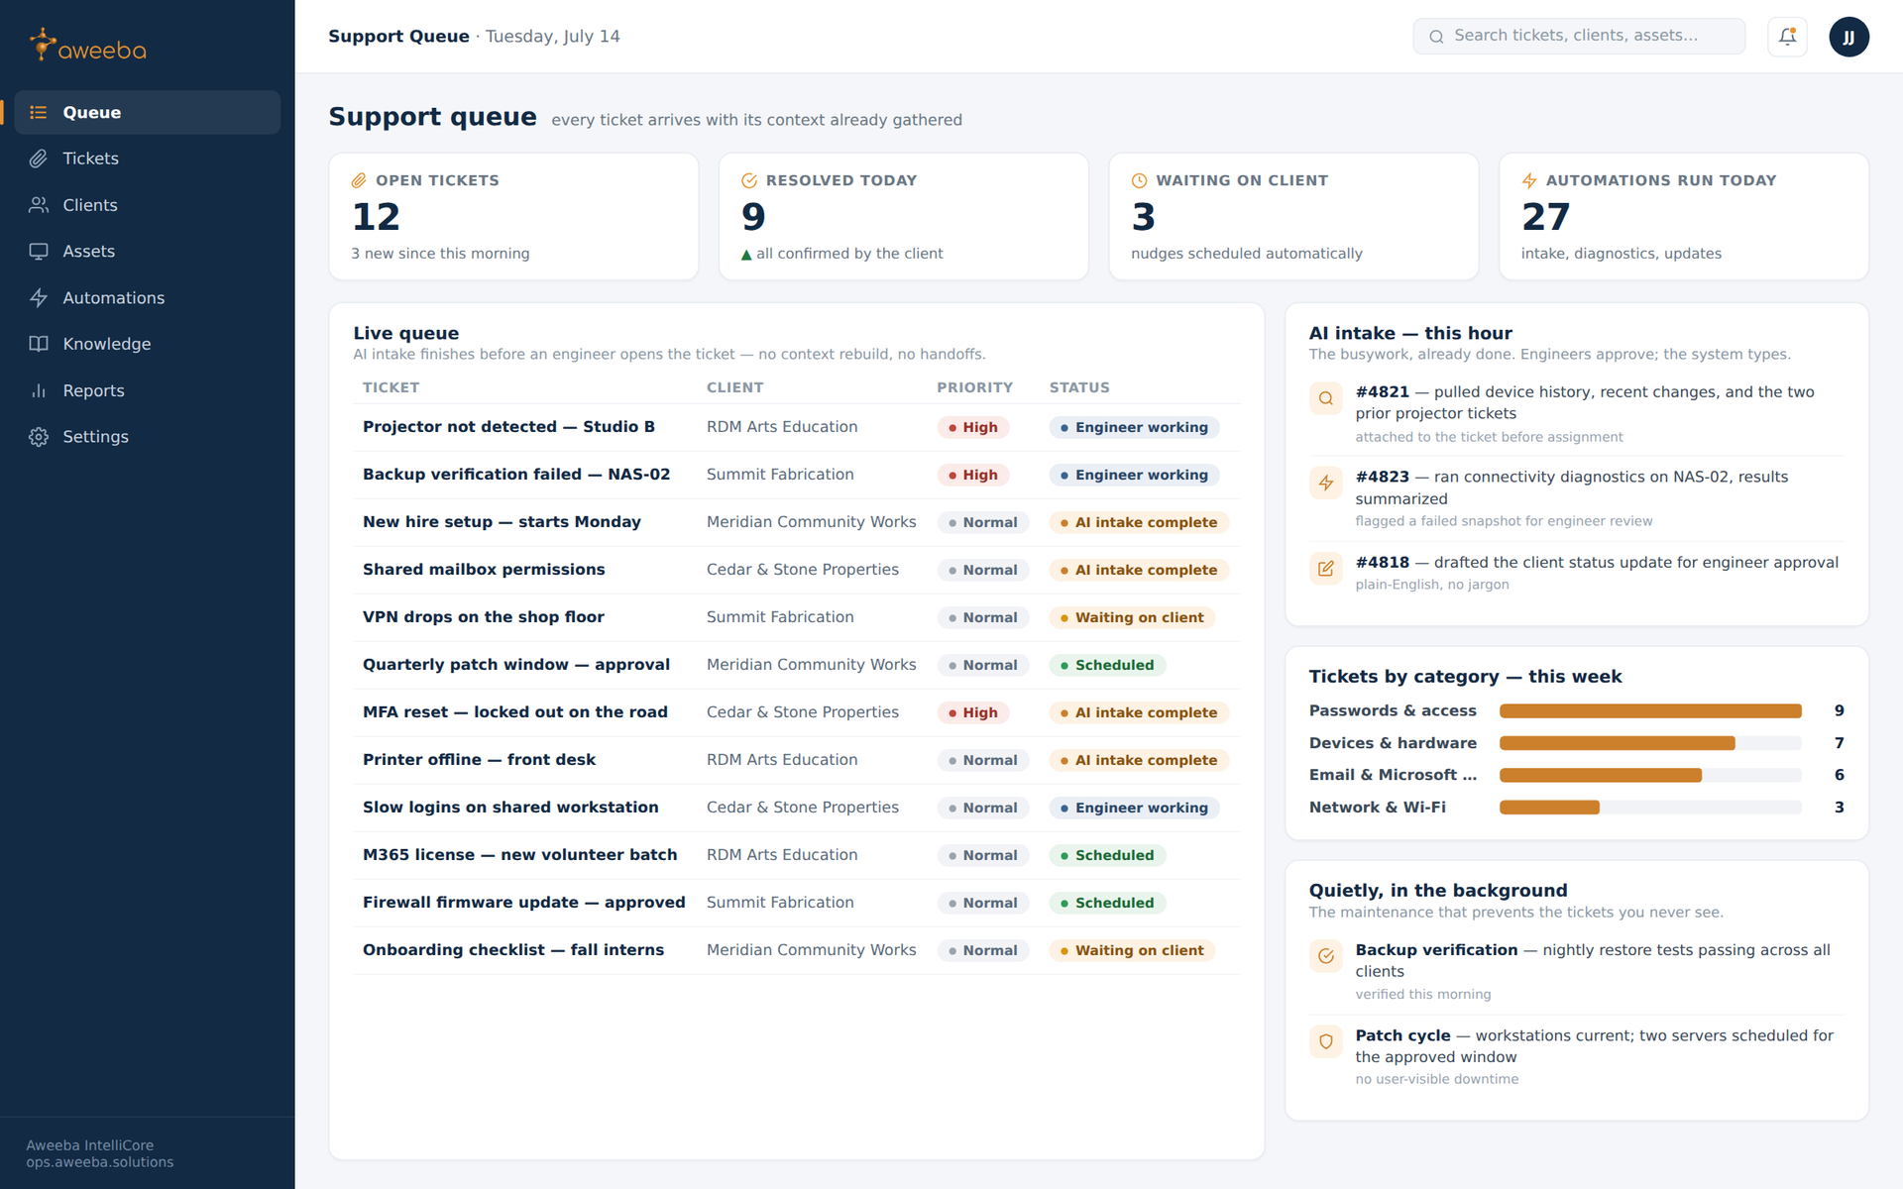The width and height of the screenshot is (1903, 1189).
Task: Click the Network & Wi-Fi category bar
Action: pos(1650,808)
